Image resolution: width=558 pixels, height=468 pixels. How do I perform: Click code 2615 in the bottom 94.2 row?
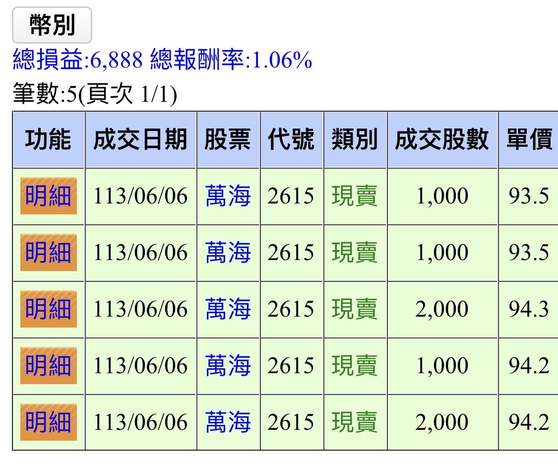pyautogui.click(x=292, y=422)
